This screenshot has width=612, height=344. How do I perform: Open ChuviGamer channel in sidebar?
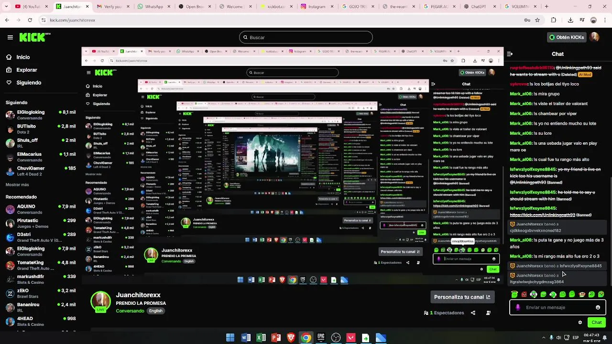pyautogui.click(x=40, y=171)
